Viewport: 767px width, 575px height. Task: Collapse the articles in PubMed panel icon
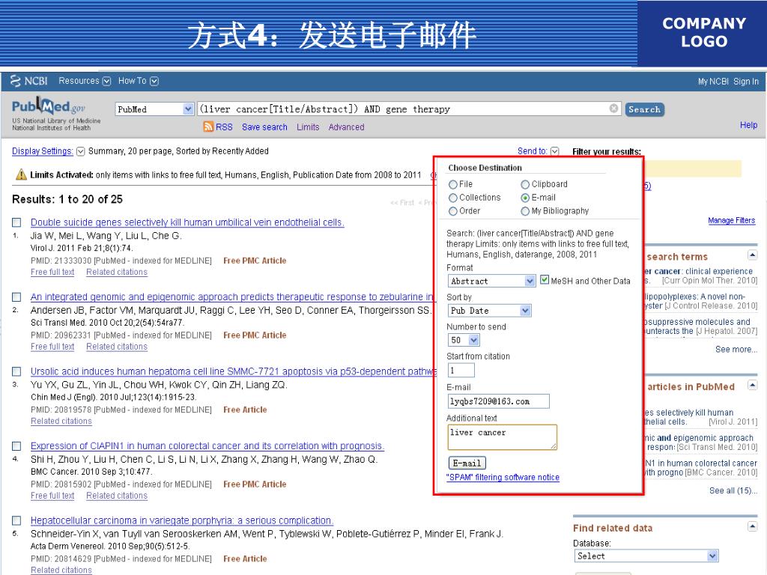click(x=752, y=386)
